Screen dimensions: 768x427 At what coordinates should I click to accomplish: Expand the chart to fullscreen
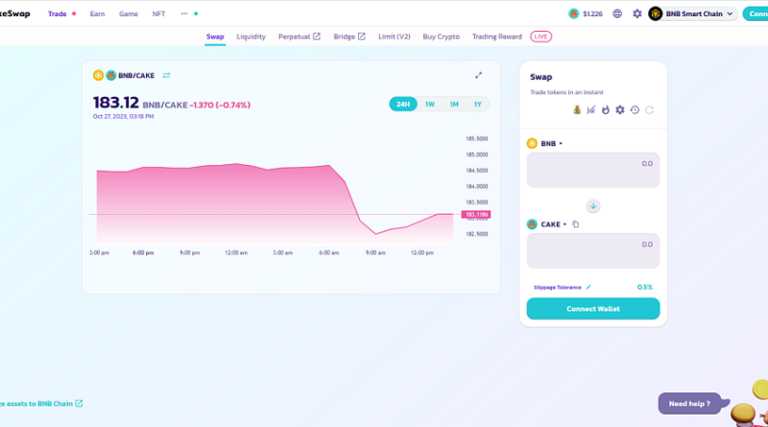coord(479,75)
